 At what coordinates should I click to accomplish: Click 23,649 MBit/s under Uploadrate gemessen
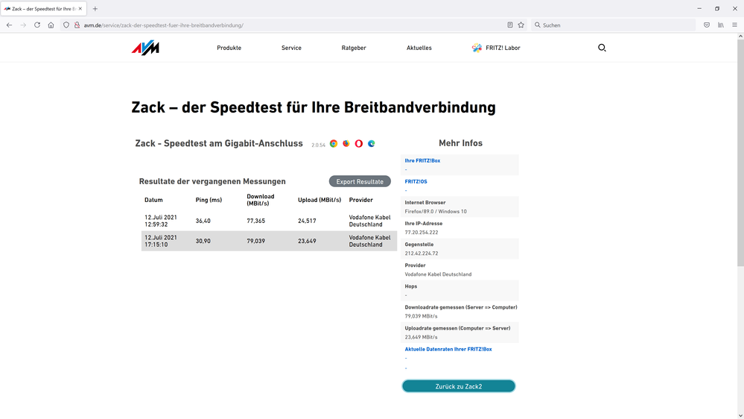(x=421, y=337)
